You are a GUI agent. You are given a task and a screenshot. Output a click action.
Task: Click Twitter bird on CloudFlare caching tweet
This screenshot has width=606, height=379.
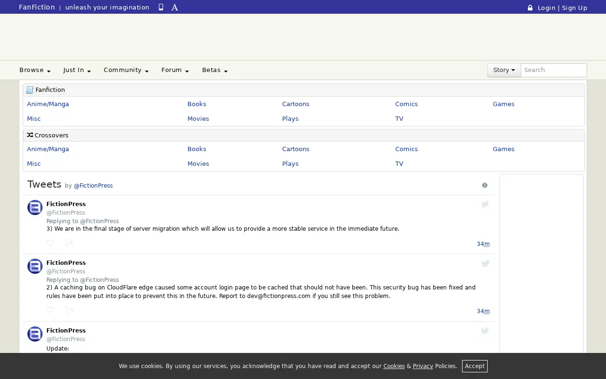click(x=485, y=263)
